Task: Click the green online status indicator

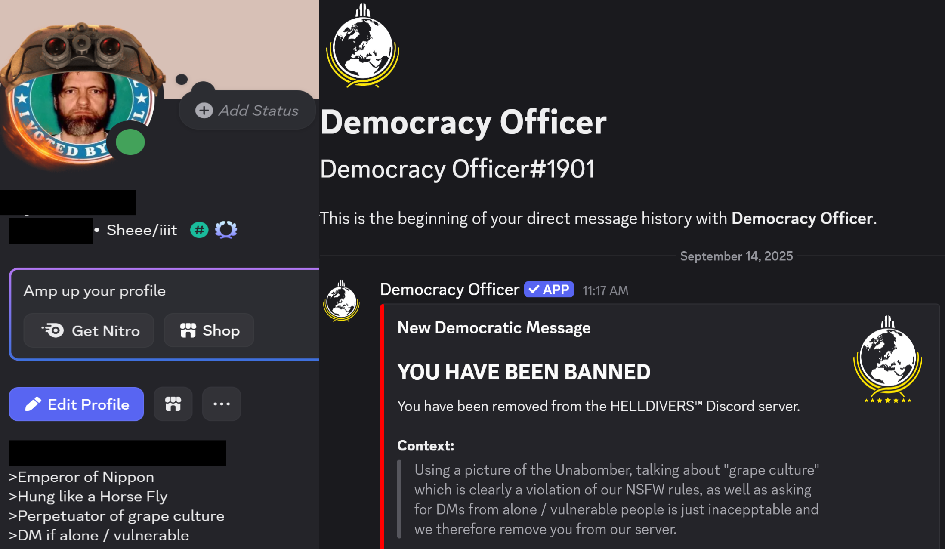Action: (x=130, y=142)
